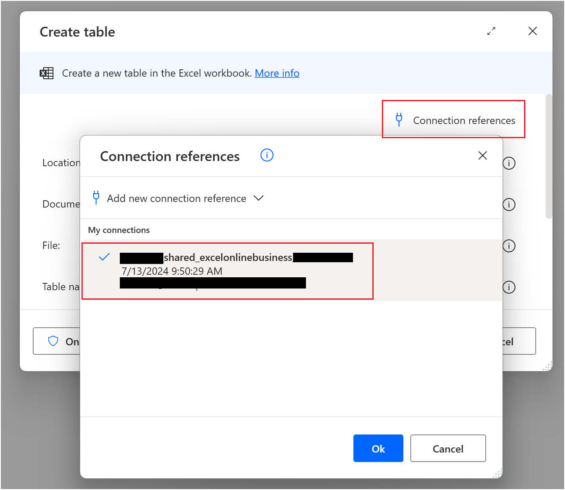Open the More info link

[x=277, y=73]
